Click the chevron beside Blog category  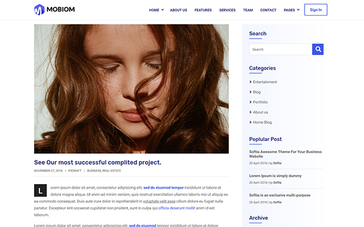click(251, 92)
